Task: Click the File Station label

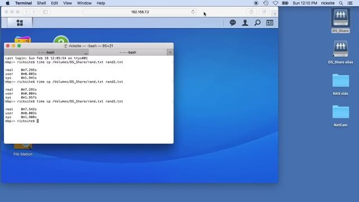Action: click(22, 154)
